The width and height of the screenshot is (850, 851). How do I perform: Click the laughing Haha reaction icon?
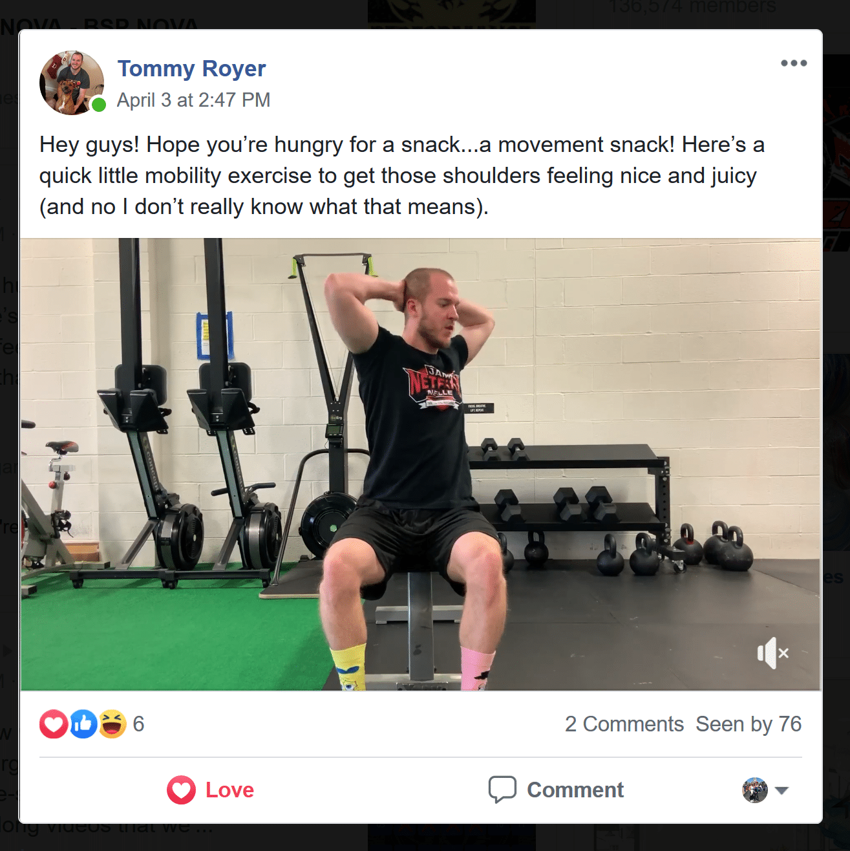(x=112, y=724)
